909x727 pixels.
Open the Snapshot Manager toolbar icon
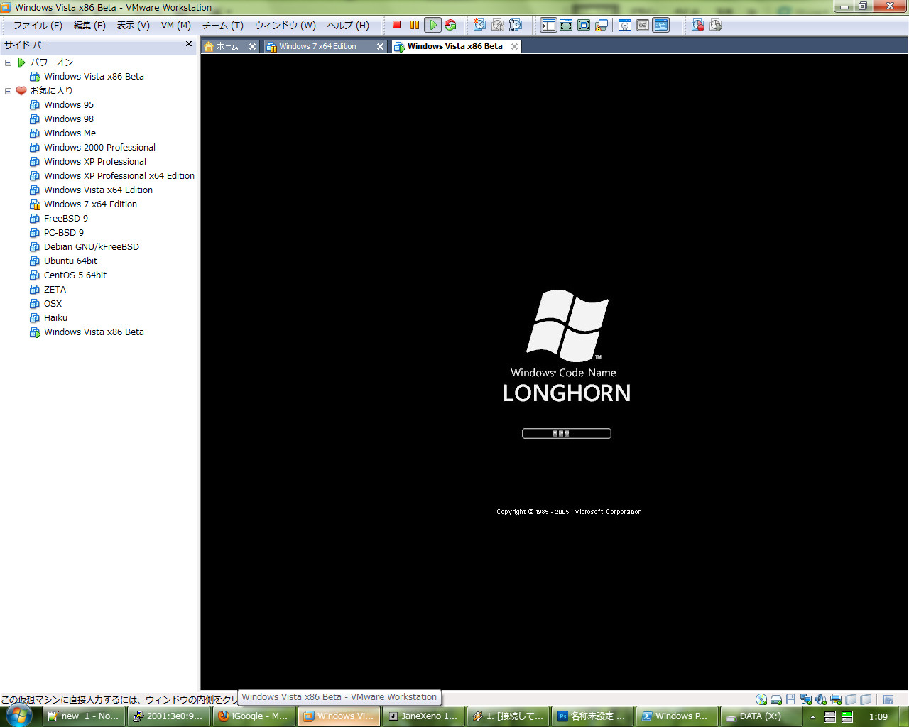(516, 25)
